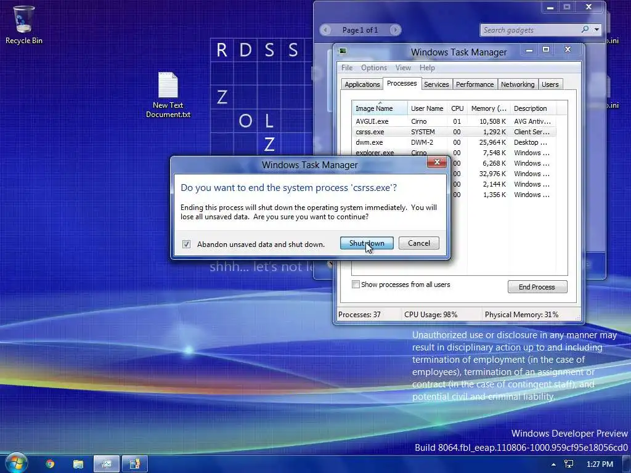This screenshot has height=473, width=631.
Task: Sort by Image Name column header
Action: coord(380,108)
